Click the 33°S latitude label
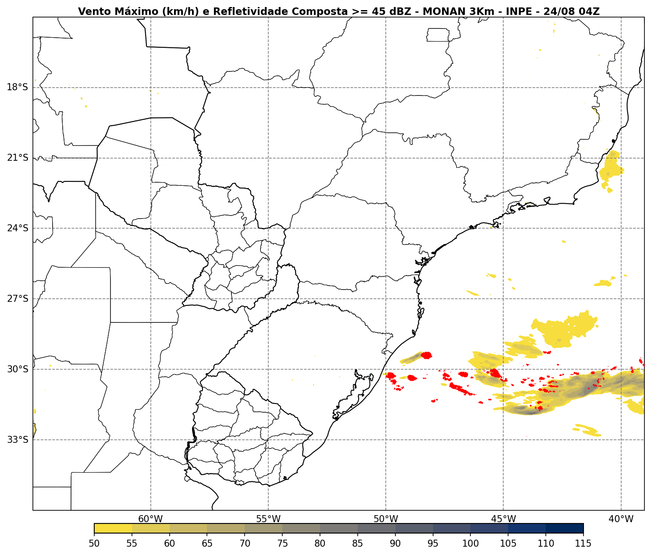 pyautogui.click(x=18, y=440)
